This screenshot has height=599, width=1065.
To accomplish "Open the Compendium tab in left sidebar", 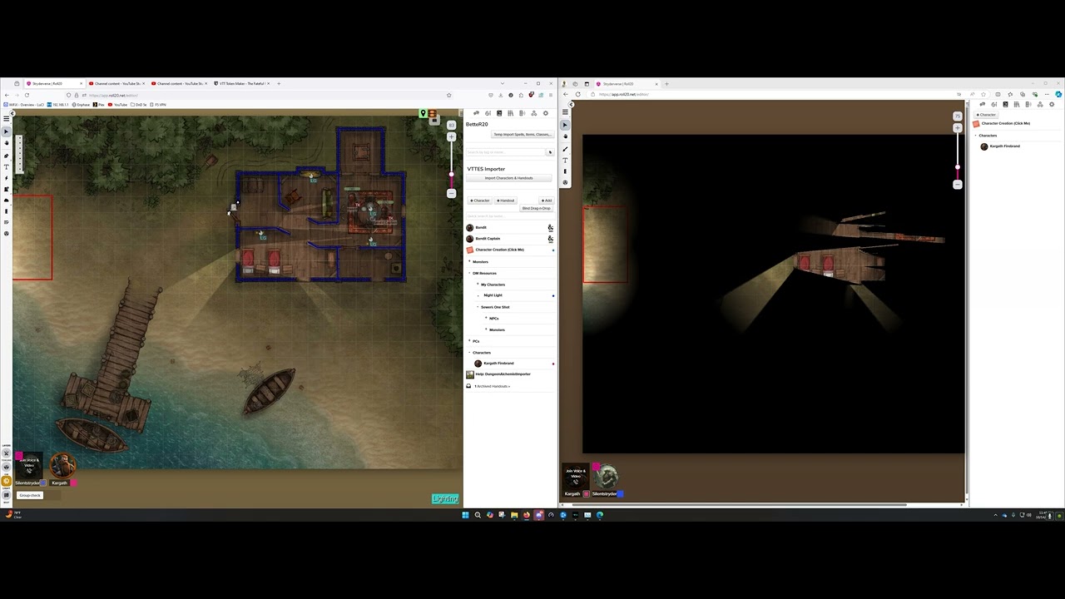I will click(x=511, y=113).
